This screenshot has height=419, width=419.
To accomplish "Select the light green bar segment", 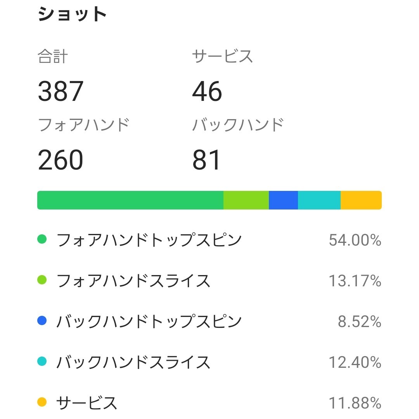I will pos(246,200).
